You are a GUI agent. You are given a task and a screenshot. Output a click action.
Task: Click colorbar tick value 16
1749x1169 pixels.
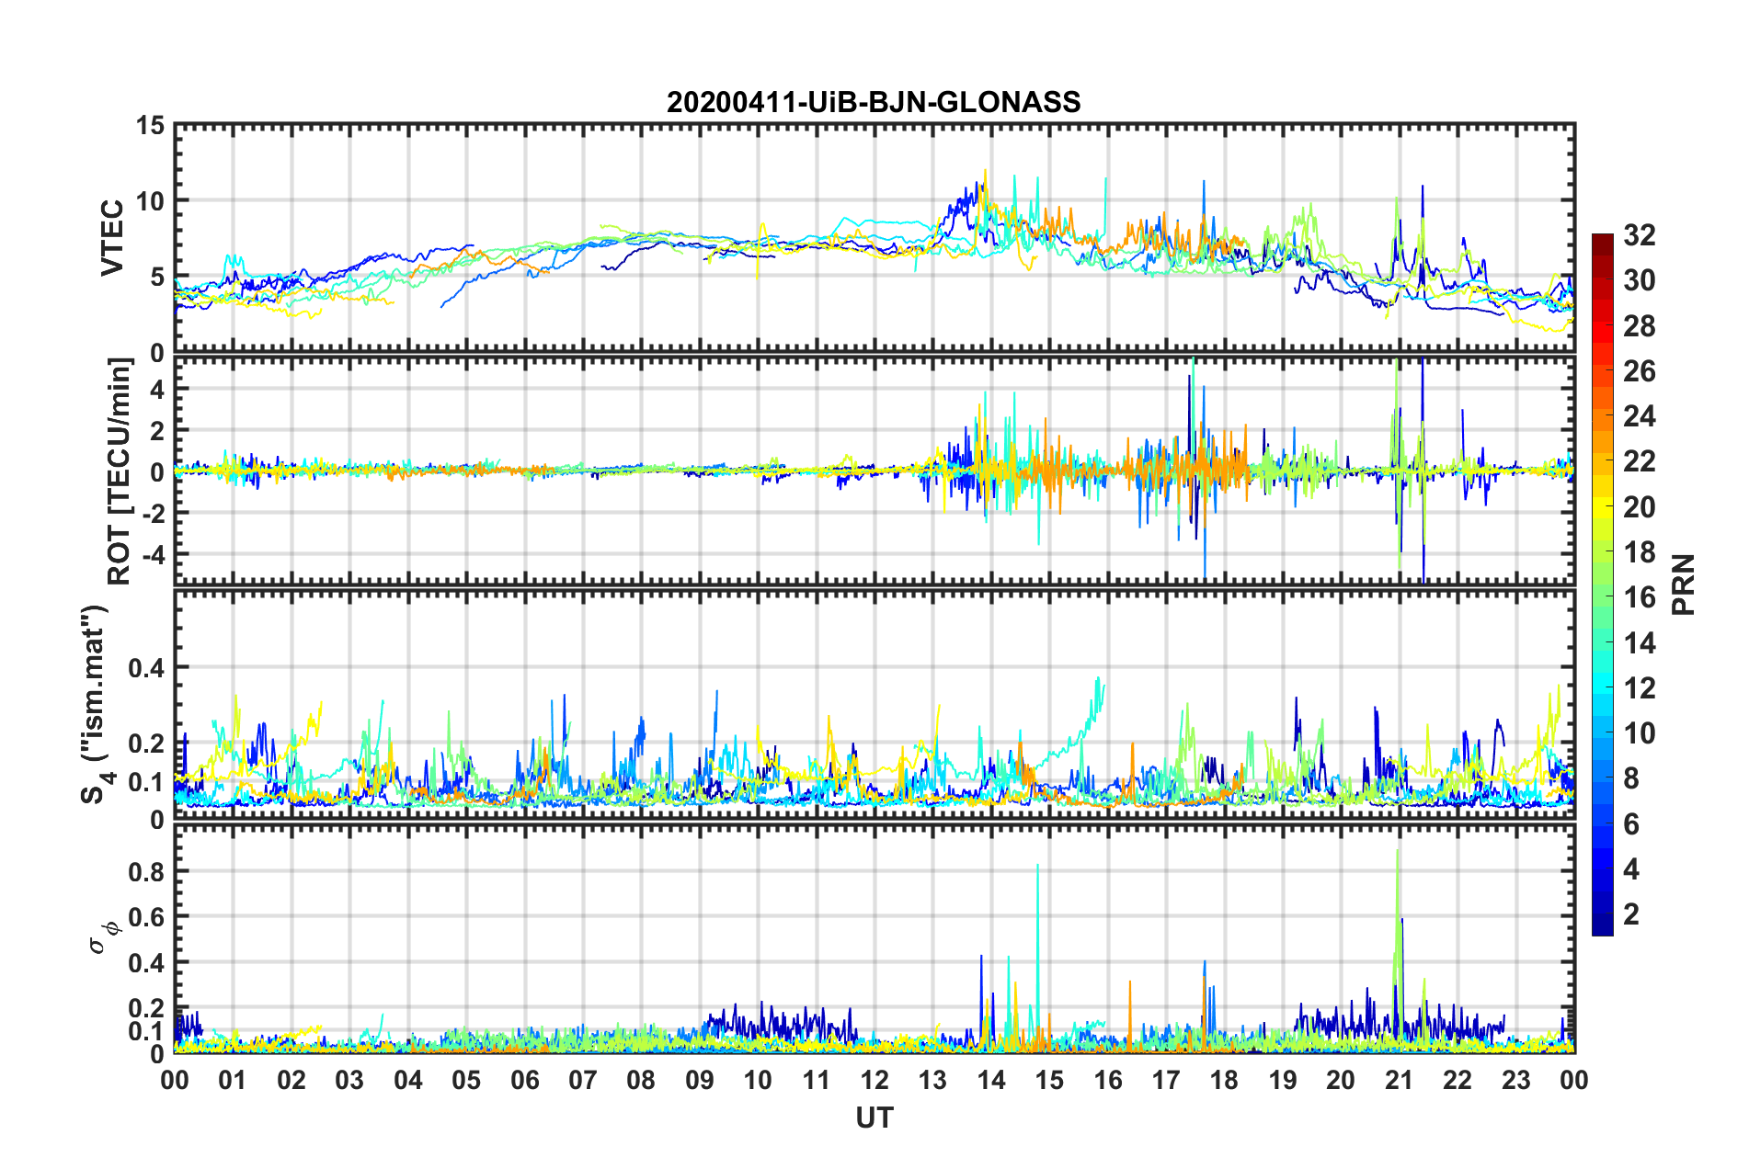(1640, 597)
